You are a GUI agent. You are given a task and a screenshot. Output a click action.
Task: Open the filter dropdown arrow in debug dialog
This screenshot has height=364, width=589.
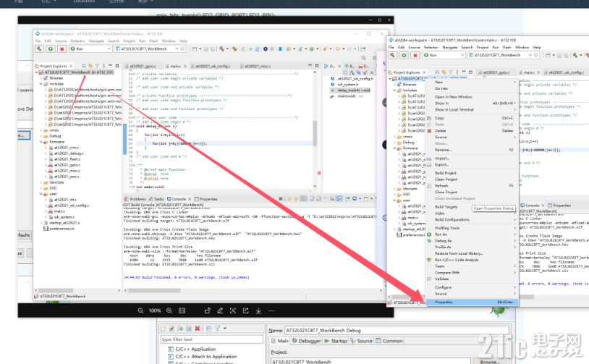[x=225, y=329]
